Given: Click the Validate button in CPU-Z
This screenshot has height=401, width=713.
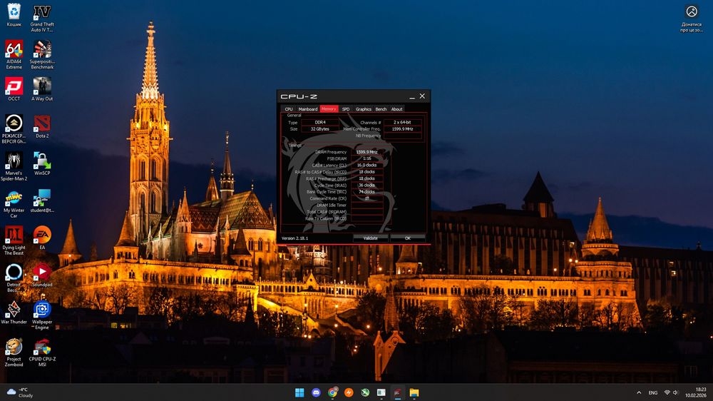Looking at the screenshot, I should [371, 238].
